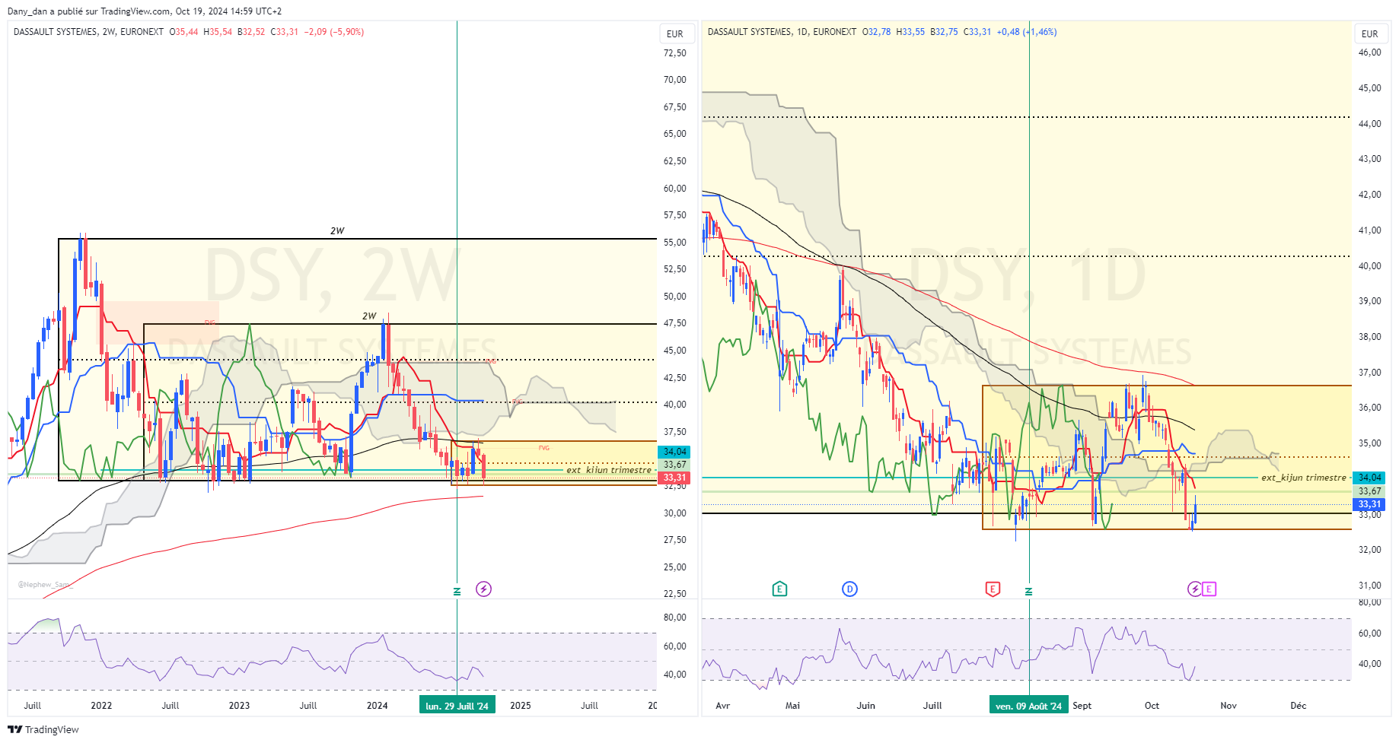Click the 2023 label on the time axis
1399x743 pixels.
[239, 706]
